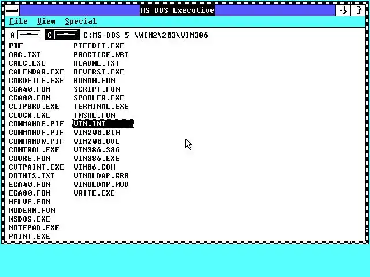The height and width of the screenshot is (277, 370).
Task: Select EGA80.FON font file
Action: 29,193
